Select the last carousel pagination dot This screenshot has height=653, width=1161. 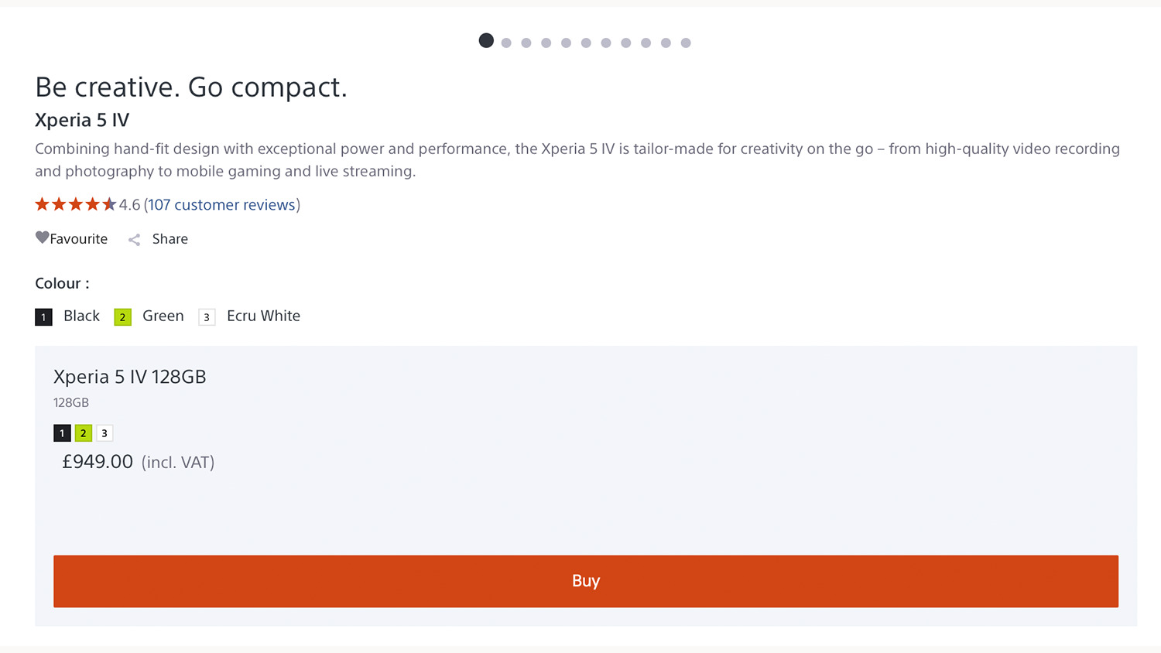coord(686,43)
